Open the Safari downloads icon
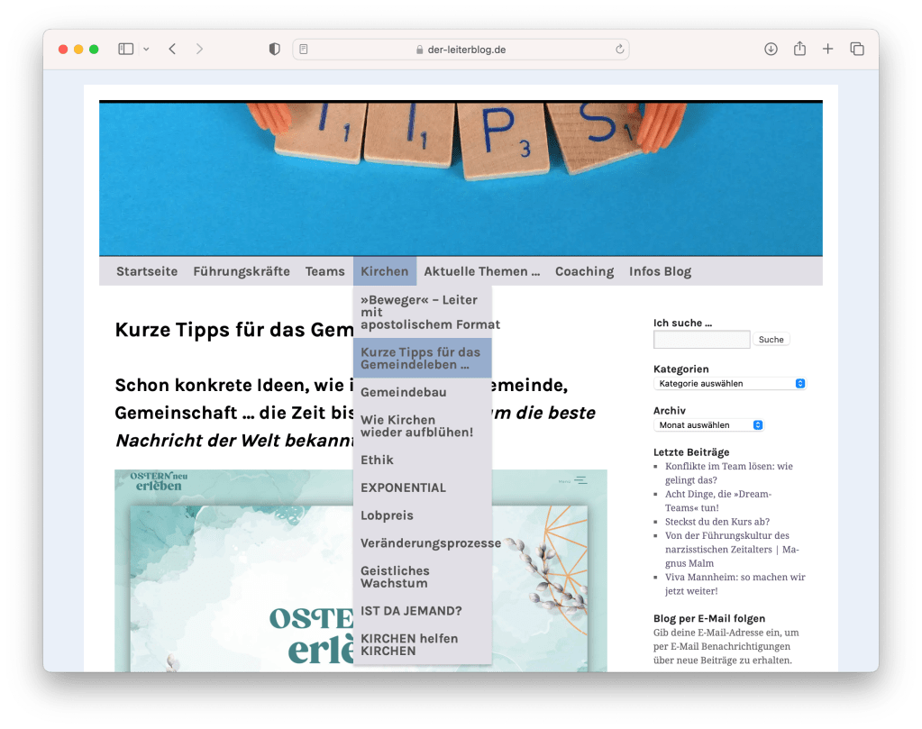Viewport: 922px width, 729px height. [x=771, y=50]
